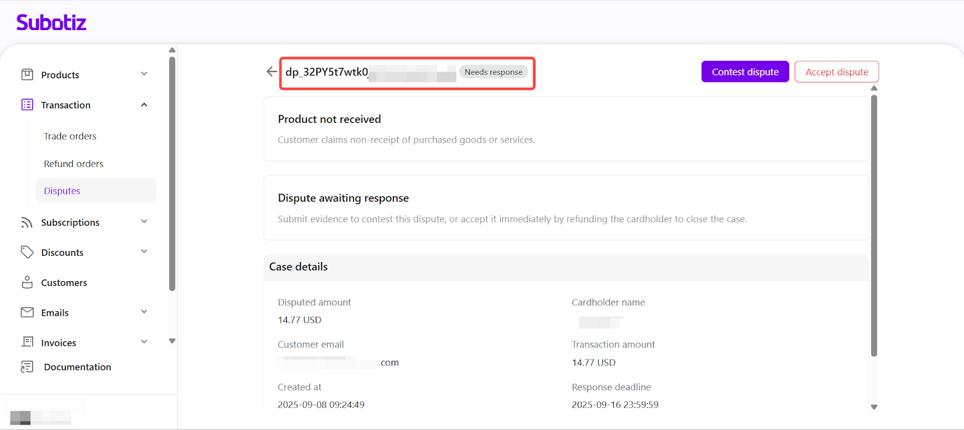Click the Documentation page icon
The width and height of the screenshot is (964, 430).
click(27, 367)
